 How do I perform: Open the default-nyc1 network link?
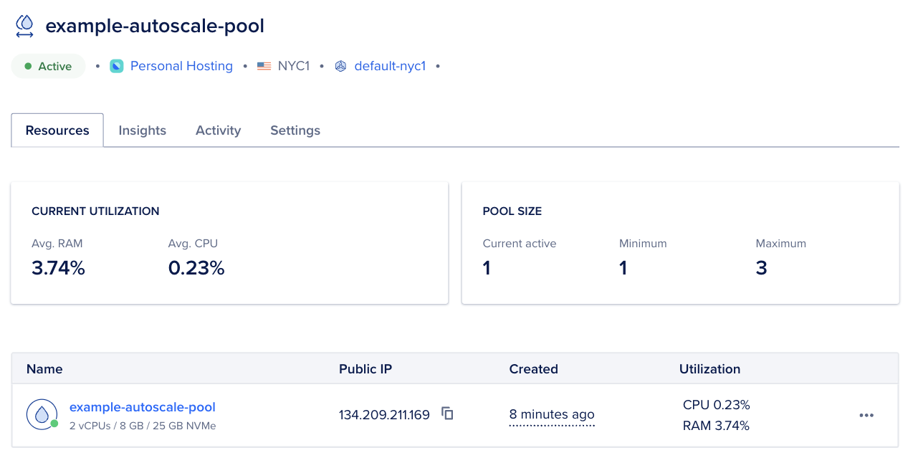pyautogui.click(x=390, y=65)
